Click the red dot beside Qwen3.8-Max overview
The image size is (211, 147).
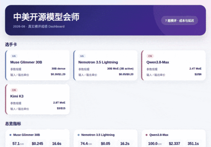coord(146,135)
